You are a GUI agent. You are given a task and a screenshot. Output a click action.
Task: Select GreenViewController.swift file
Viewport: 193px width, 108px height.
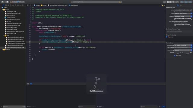[13, 26]
